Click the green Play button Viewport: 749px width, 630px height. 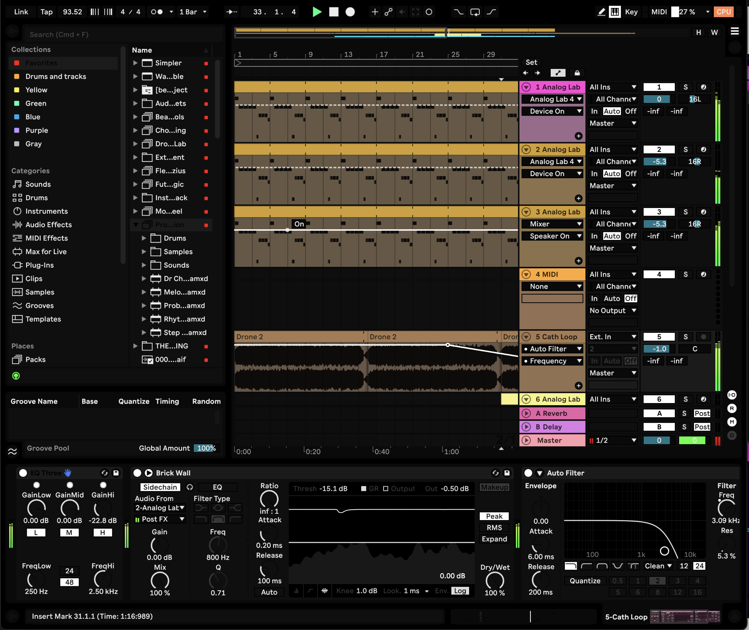point(317,12)
